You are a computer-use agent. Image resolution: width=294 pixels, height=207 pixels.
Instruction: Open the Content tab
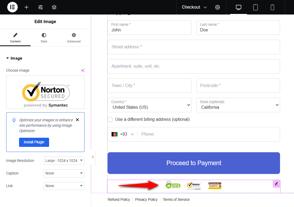point(15,38)
